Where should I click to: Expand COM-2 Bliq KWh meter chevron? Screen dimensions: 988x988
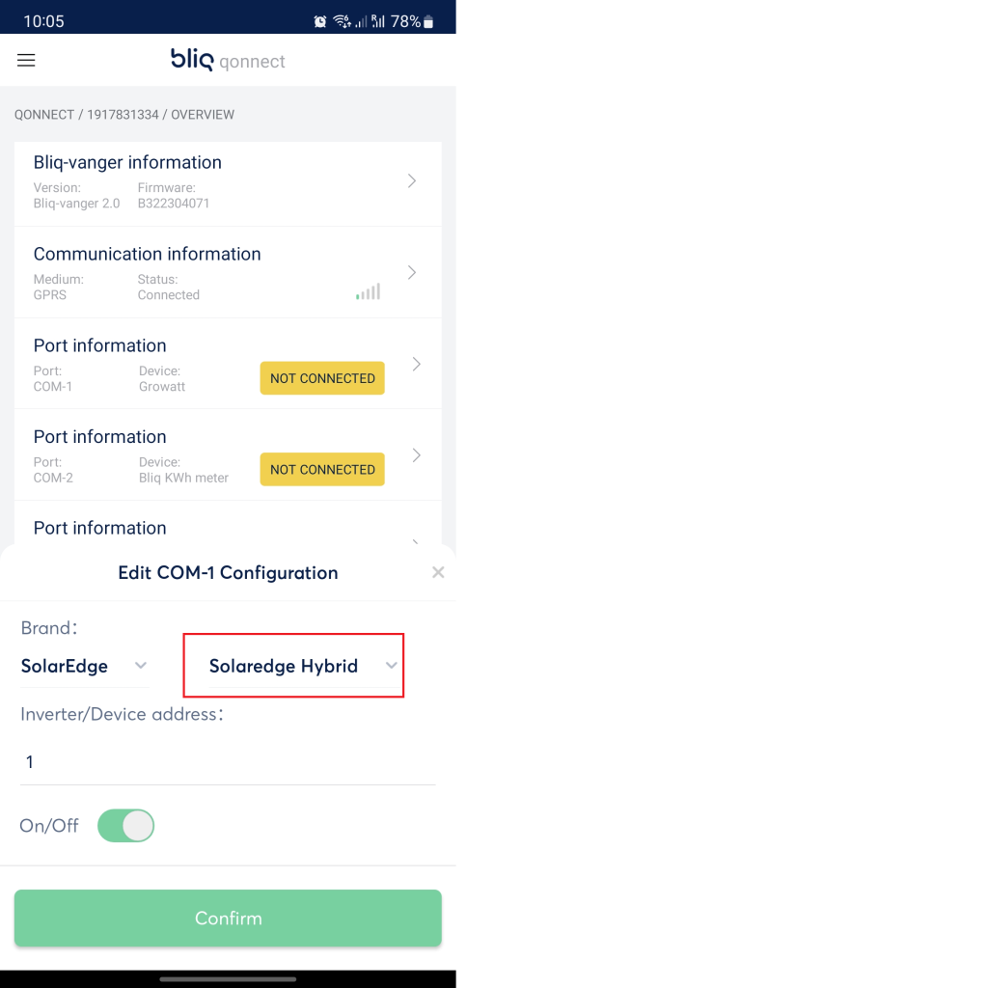[416, 455]
